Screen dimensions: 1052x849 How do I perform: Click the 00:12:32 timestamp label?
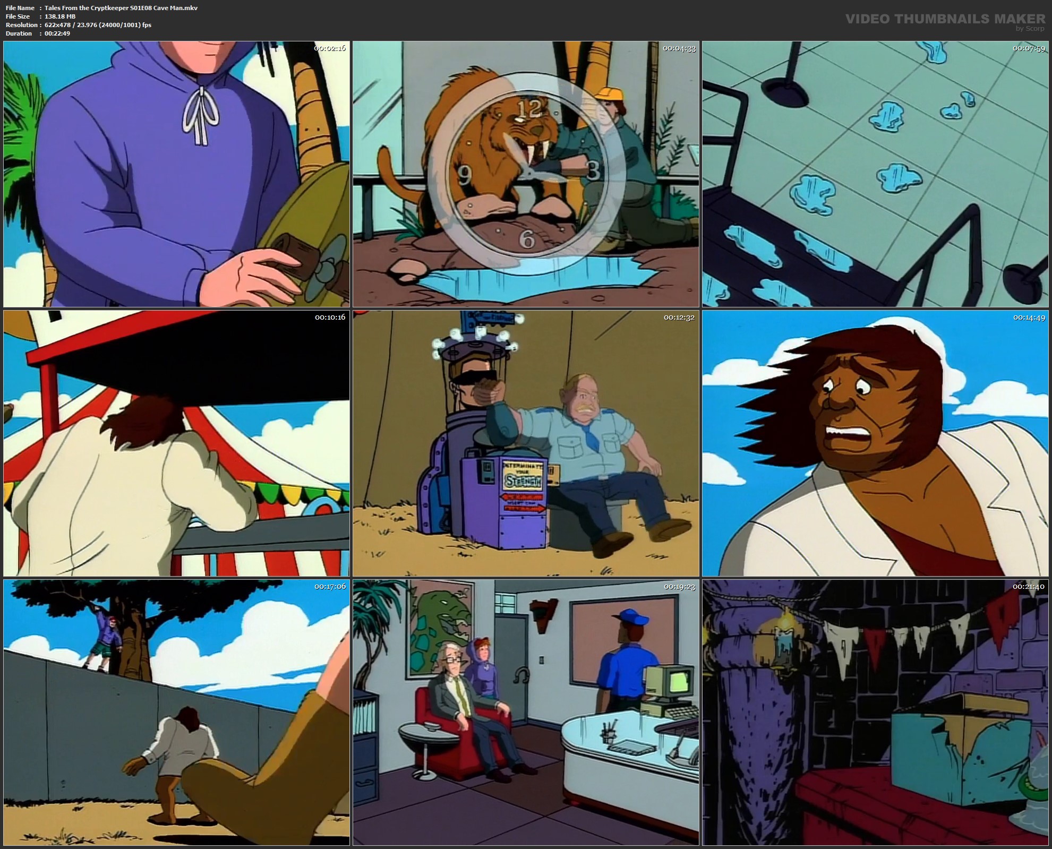point(679,318)
